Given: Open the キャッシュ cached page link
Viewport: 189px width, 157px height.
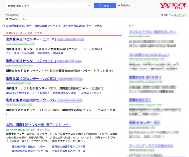Looking at the screenshot, I should coord(43,129).
